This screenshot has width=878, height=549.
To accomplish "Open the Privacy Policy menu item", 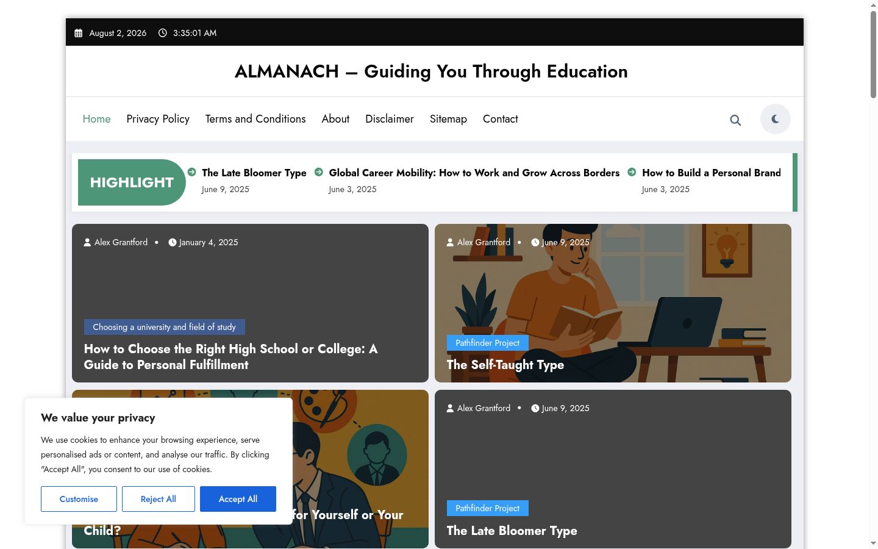I will (x=158, y=119).
